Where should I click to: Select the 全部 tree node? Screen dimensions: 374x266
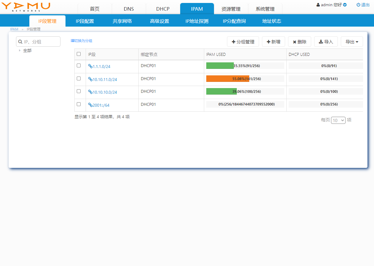tap(27, 51)
